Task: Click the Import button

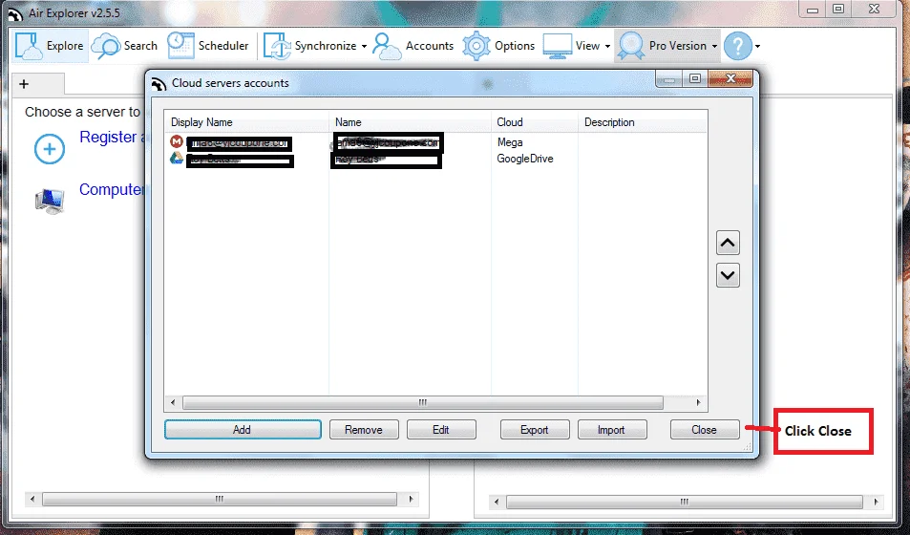Action: pyautogui.click(x=612, y=430)
